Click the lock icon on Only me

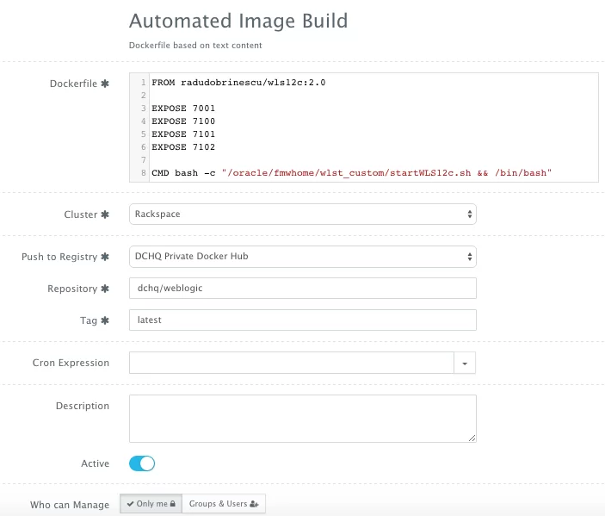173,504
